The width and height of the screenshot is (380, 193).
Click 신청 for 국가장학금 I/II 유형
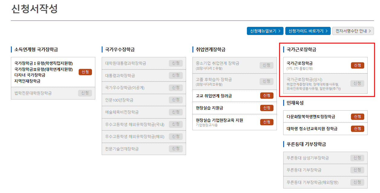pyautogui.click(x=85, y=72)
